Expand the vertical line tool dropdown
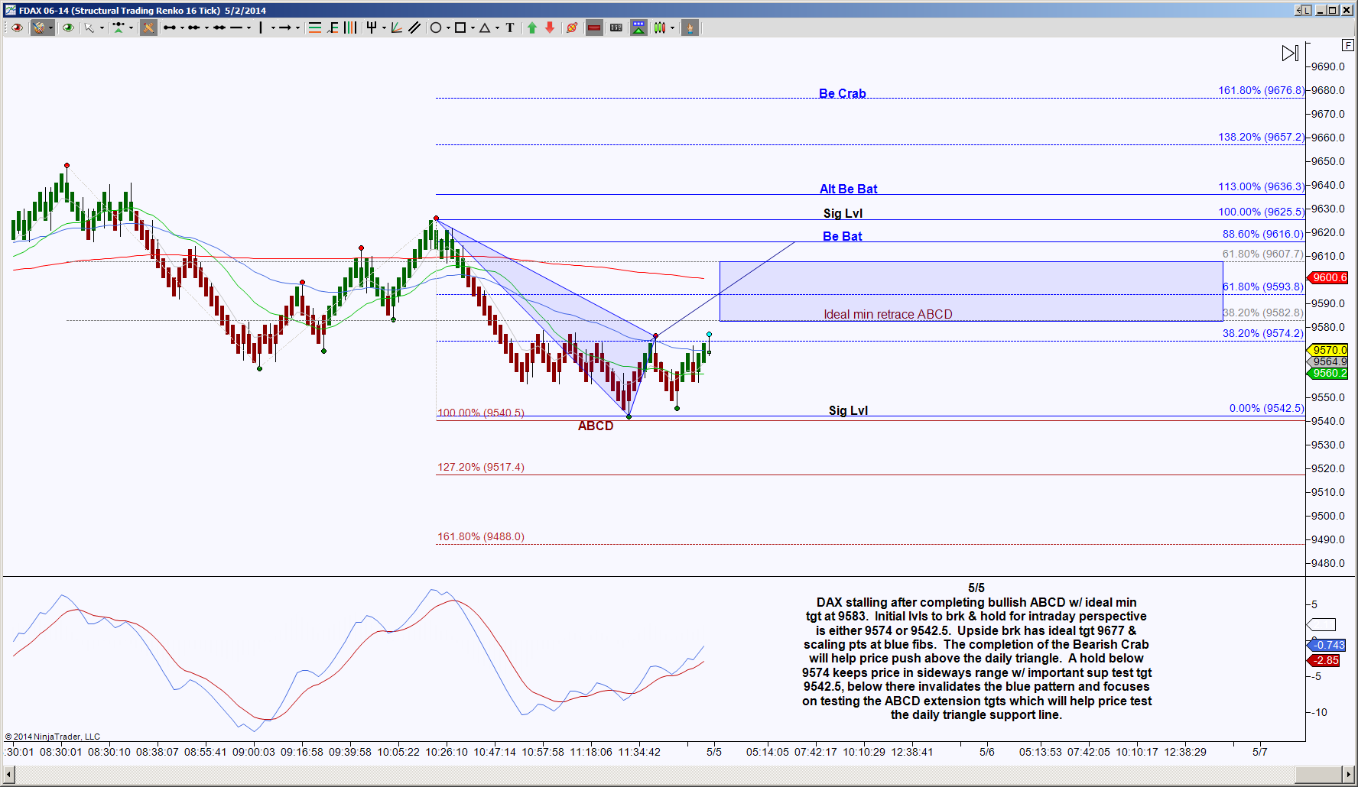 (x=272, y=28)
